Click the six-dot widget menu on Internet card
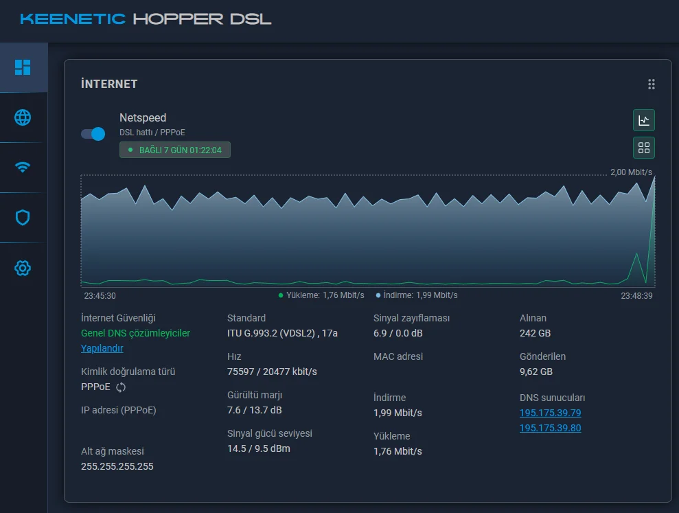 click(x=651, y=84)
